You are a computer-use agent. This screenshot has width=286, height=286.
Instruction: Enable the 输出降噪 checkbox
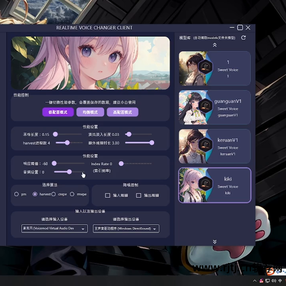[x=139, y=195]
